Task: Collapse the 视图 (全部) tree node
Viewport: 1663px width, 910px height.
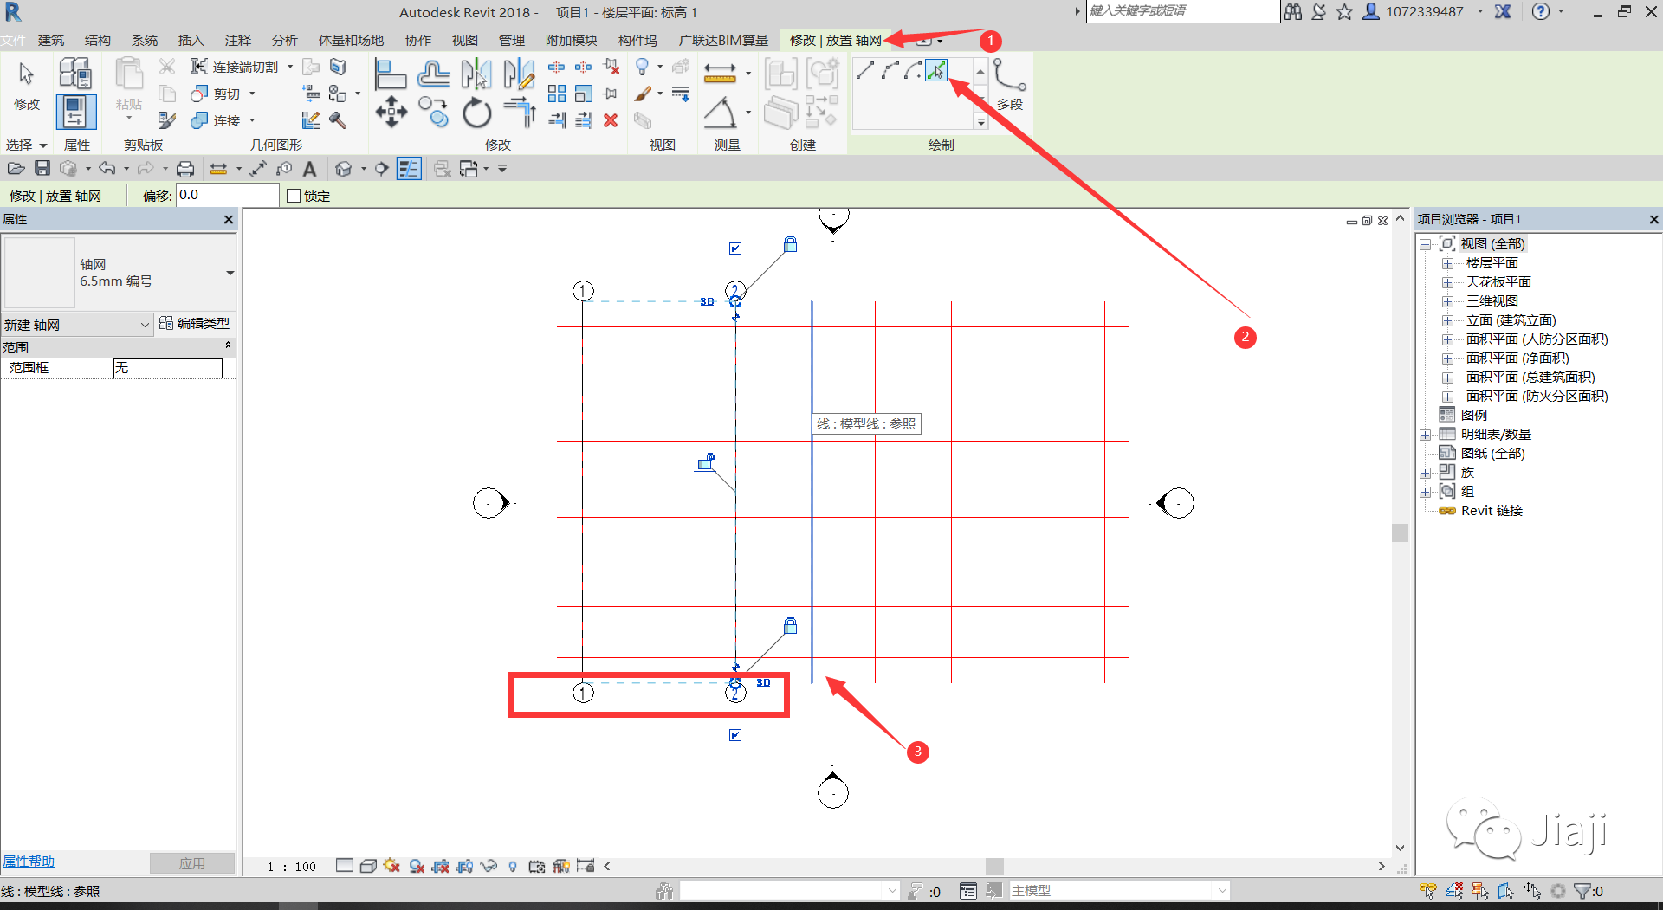Action: [1425, 244]
